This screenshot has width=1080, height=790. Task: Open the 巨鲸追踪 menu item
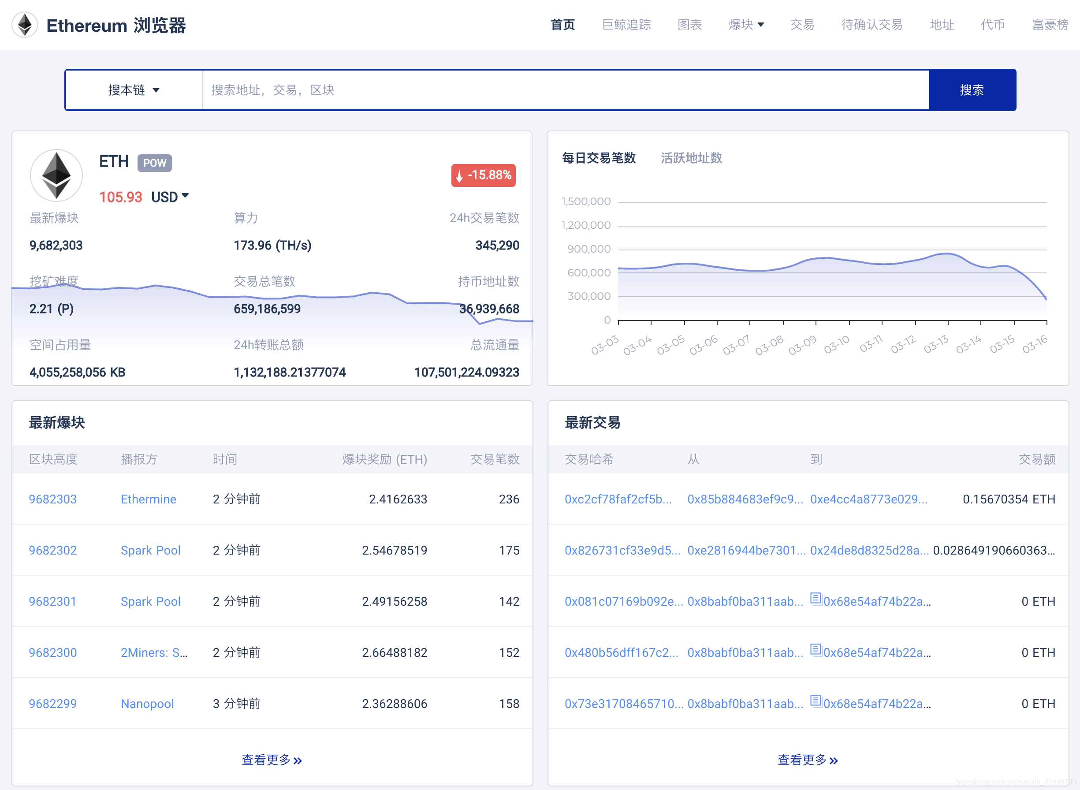point(627,25)
